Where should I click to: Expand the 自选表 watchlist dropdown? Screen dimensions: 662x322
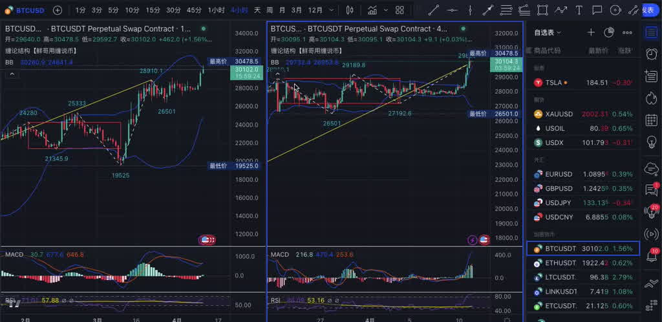[x=548, y=32]
